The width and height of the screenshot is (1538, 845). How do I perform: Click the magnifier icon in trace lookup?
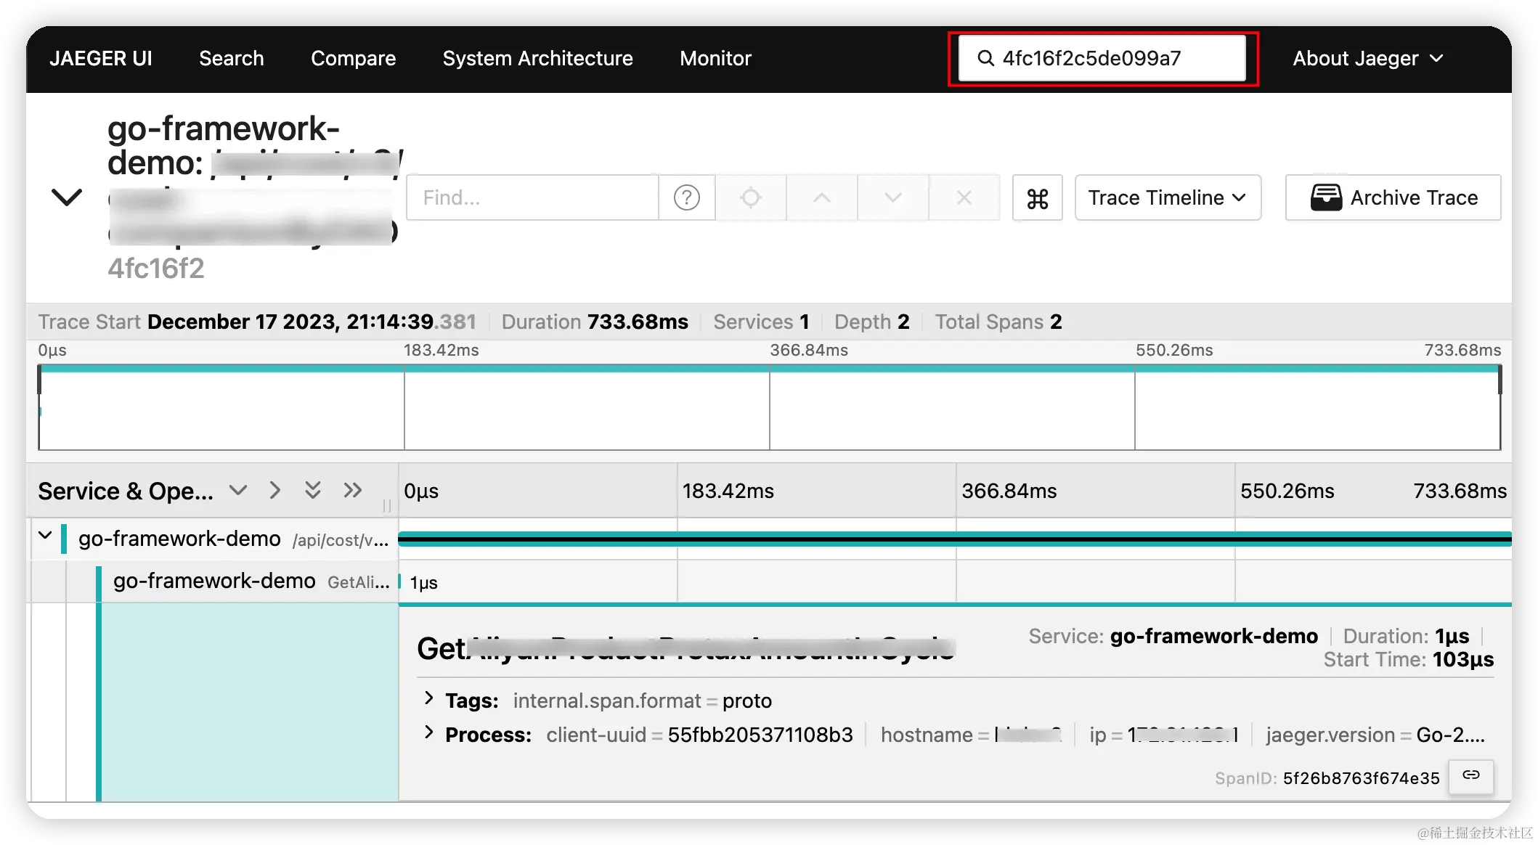point(985,58)
